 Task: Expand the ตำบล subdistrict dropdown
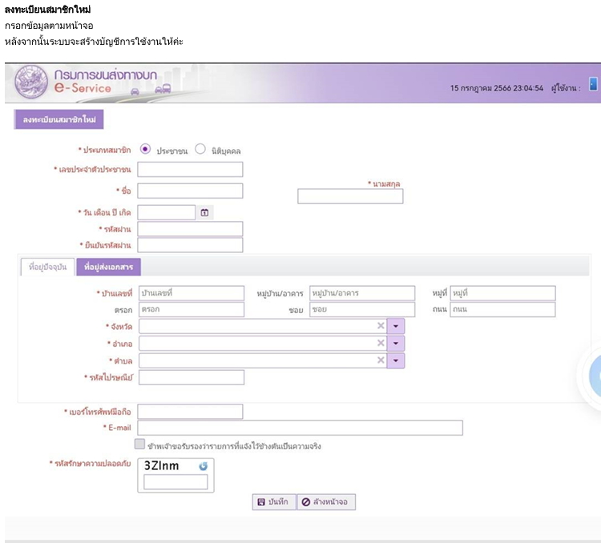(397, 360)
